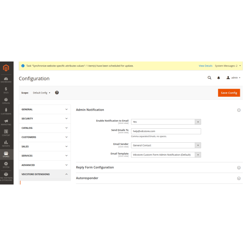Open the notifications bell icon

click(219, 77)
